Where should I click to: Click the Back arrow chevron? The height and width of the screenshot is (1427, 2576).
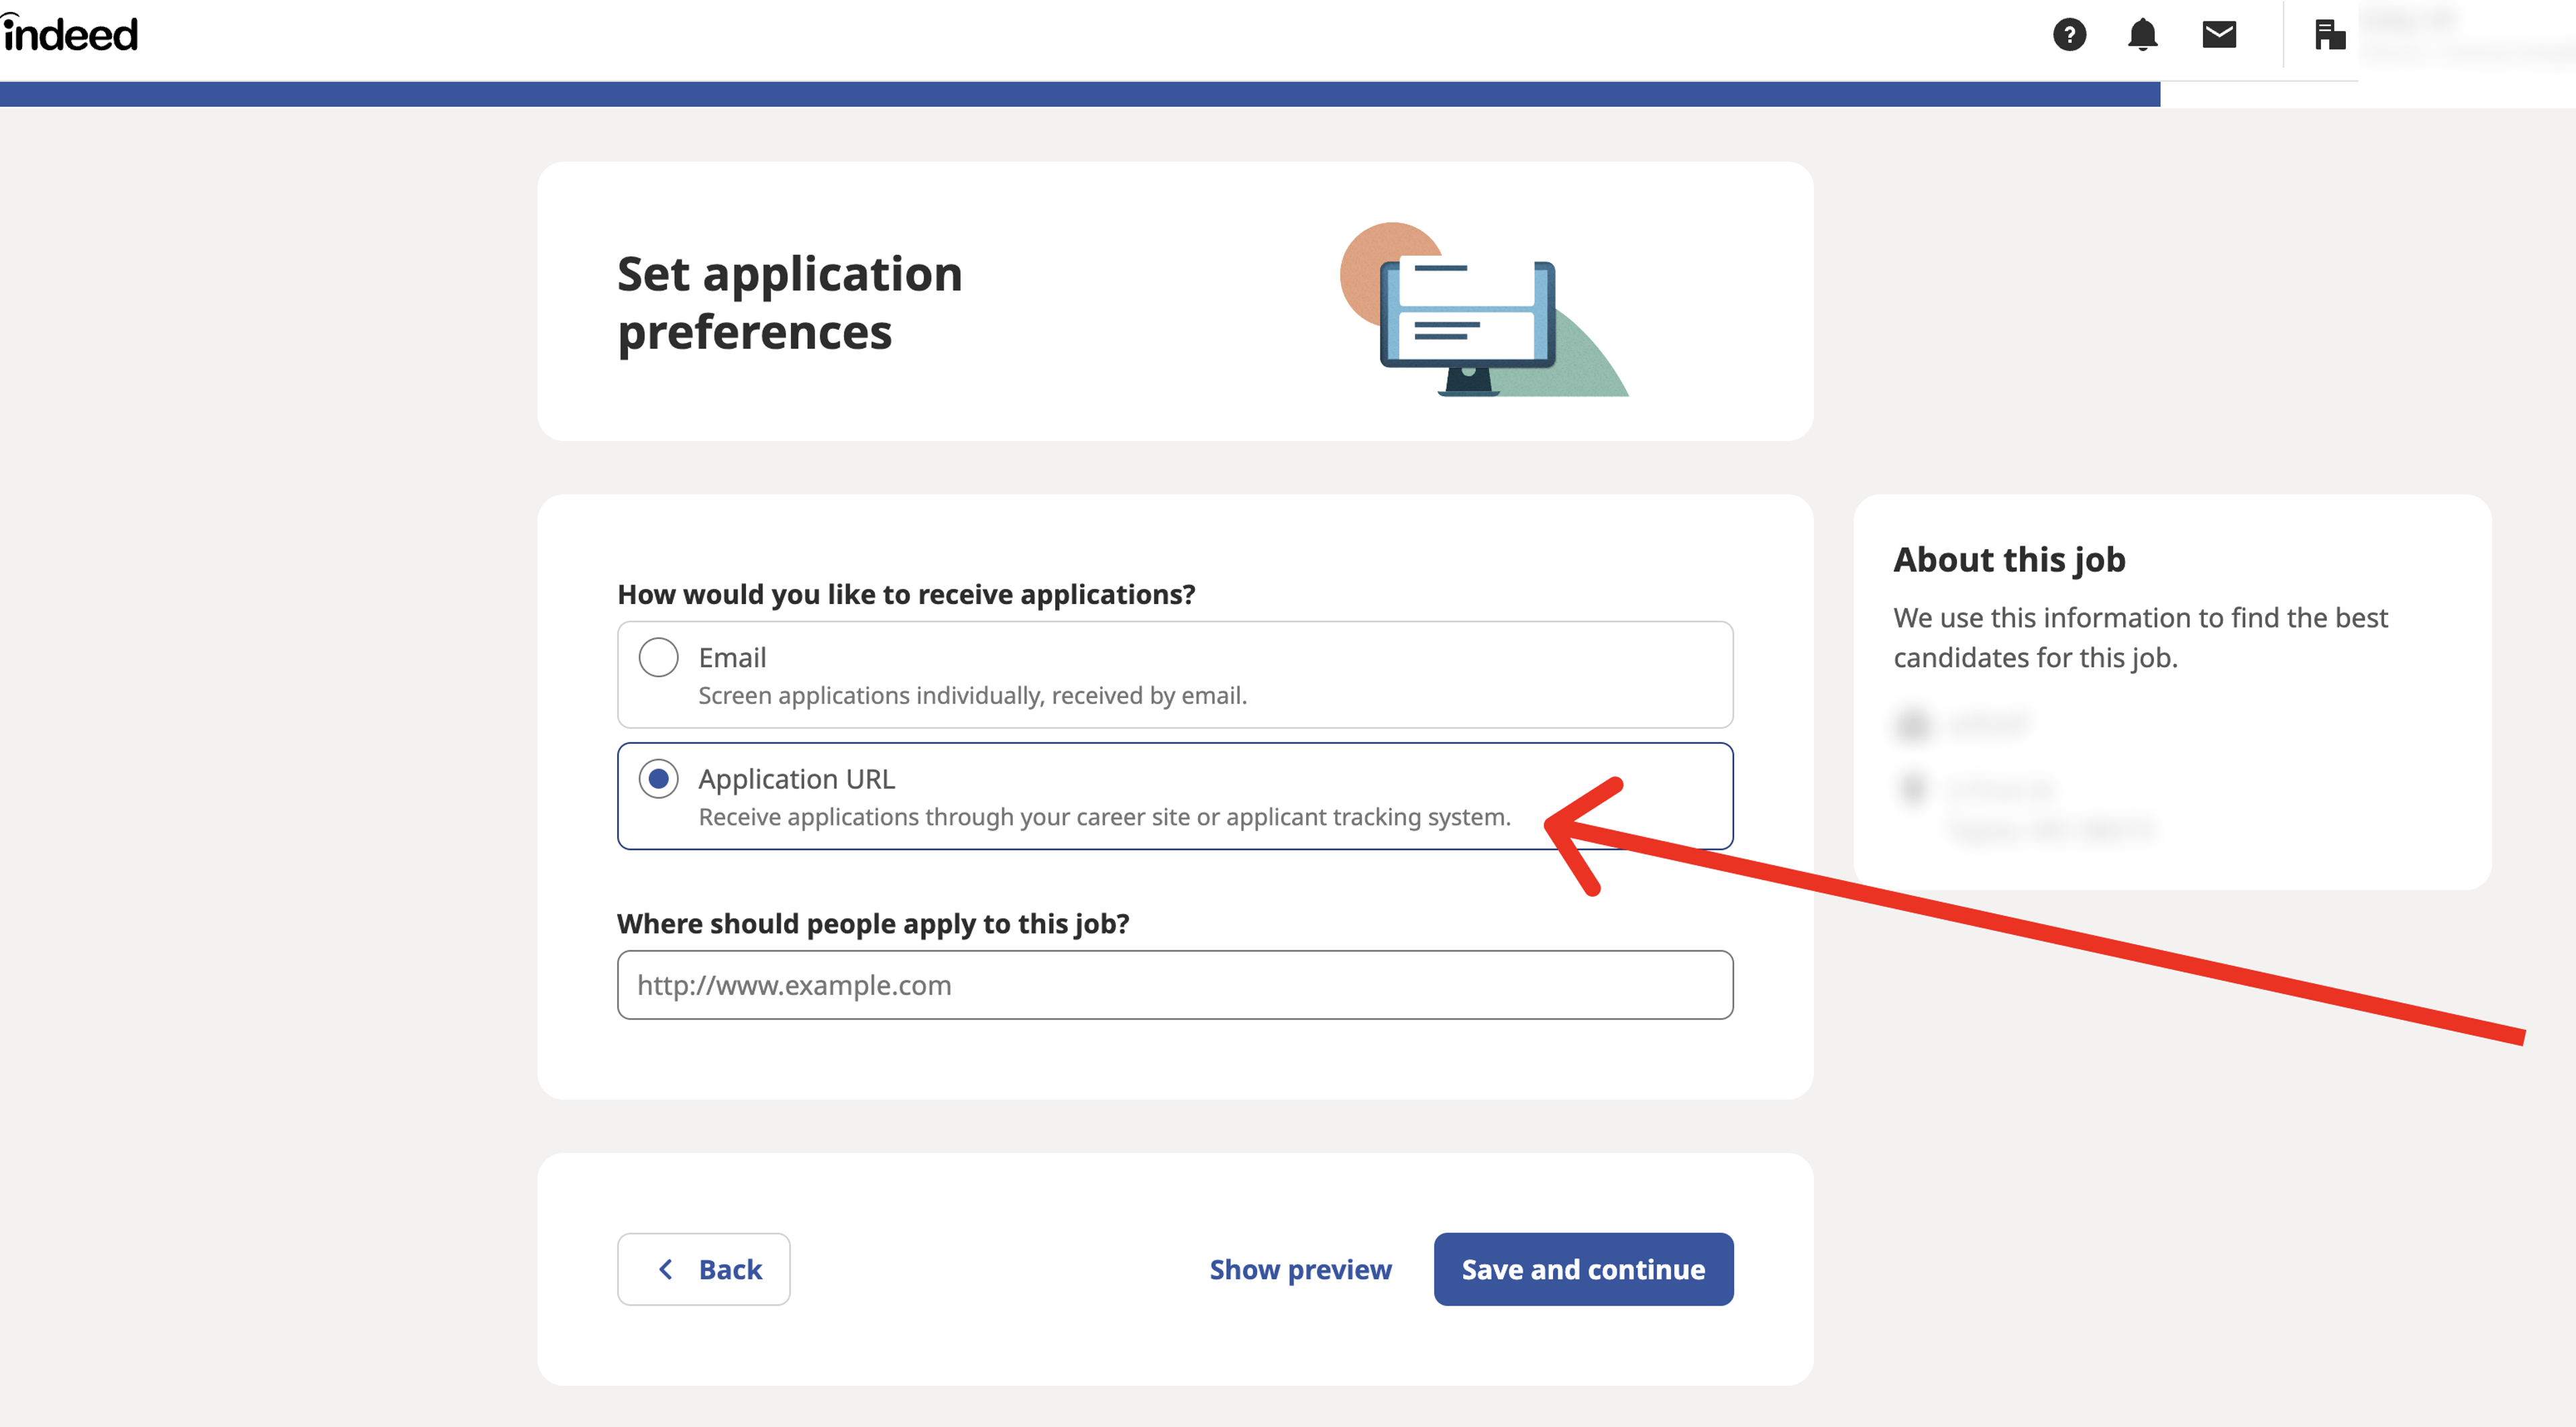point(666,1269)
